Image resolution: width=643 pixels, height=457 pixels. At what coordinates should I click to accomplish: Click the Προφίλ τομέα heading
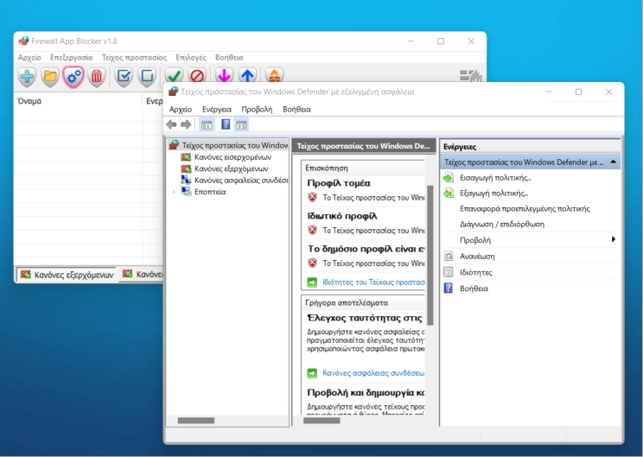point(339,183)
